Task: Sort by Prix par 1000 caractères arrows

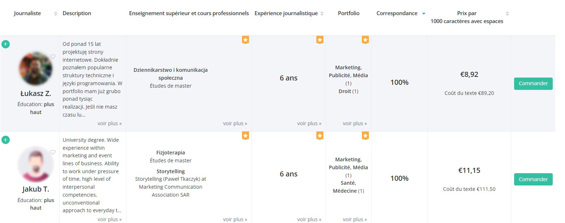Action: [x=507, y=14]
